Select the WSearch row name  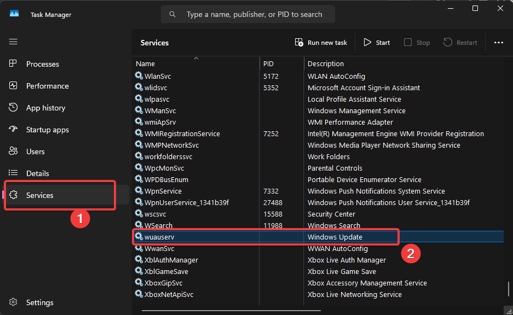click(158, 225)
